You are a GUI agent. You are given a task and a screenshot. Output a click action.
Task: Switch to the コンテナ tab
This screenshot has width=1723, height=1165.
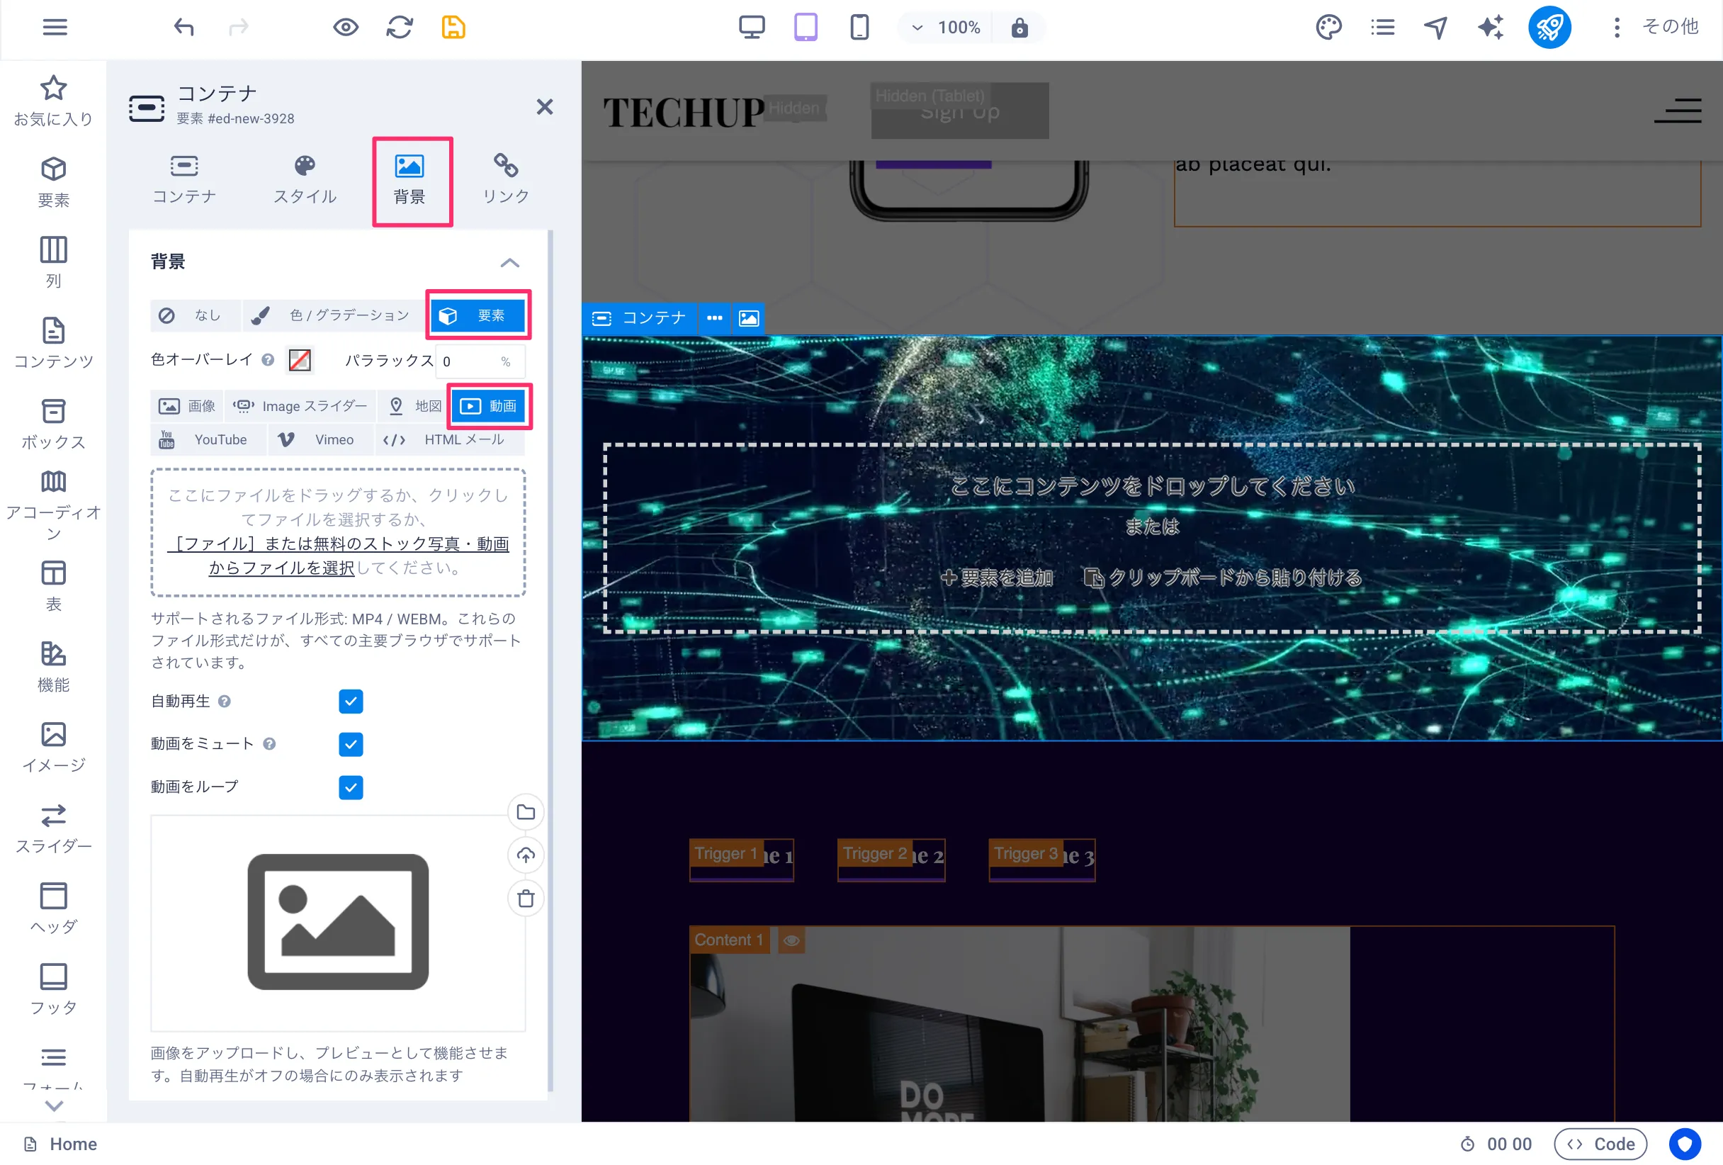tap(184, 179)
